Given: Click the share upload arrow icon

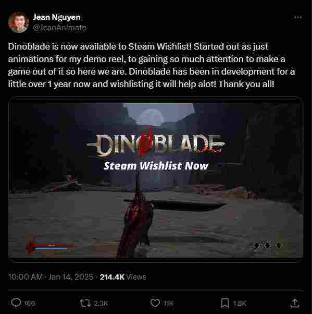Looking at the screenshot, I should coord(295,303).
